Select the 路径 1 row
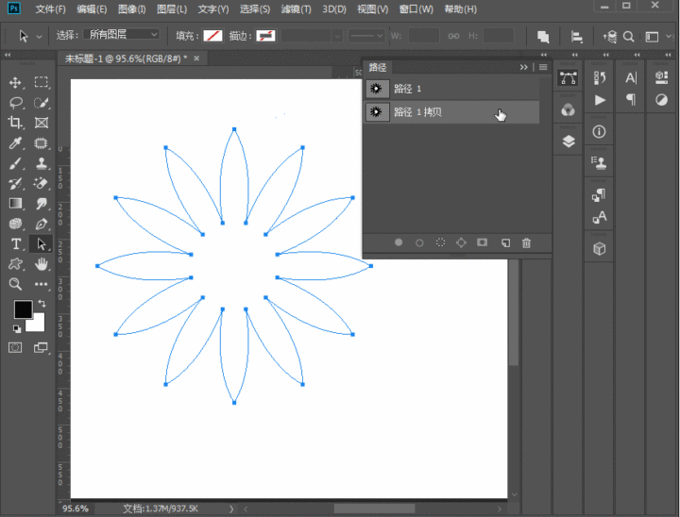 tap(451, 89)
